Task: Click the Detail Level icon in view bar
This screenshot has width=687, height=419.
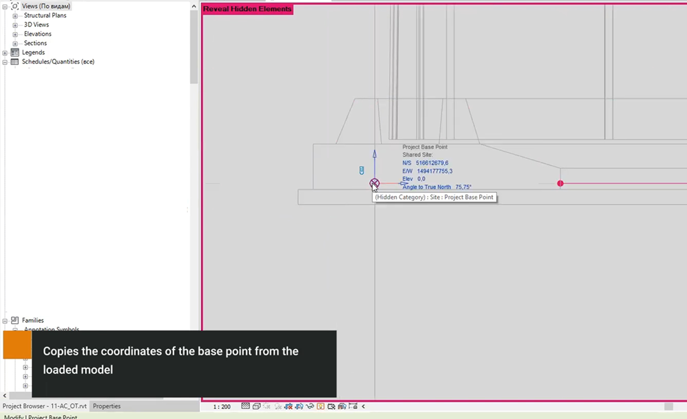Action: [246, 406]
